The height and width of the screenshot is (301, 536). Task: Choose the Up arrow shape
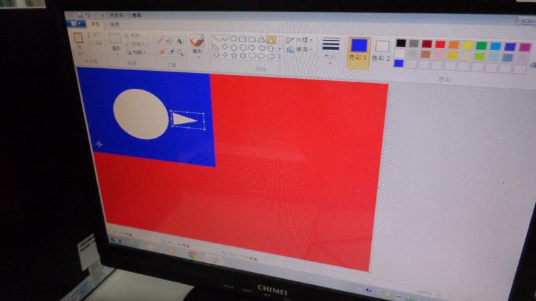pos(271,49)
